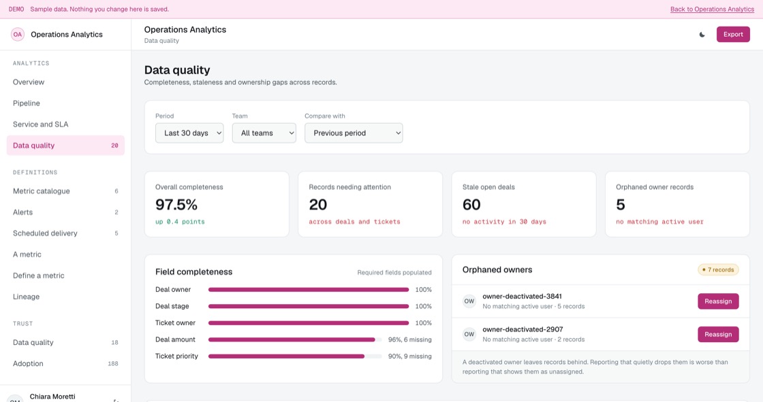The image size is (763, 402).
Task: Follow Back to Operations Analytics link
Action: (712, 10)
